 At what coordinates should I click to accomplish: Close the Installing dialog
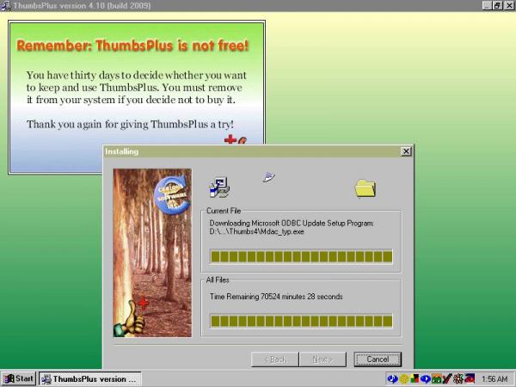tap(406, 151)
